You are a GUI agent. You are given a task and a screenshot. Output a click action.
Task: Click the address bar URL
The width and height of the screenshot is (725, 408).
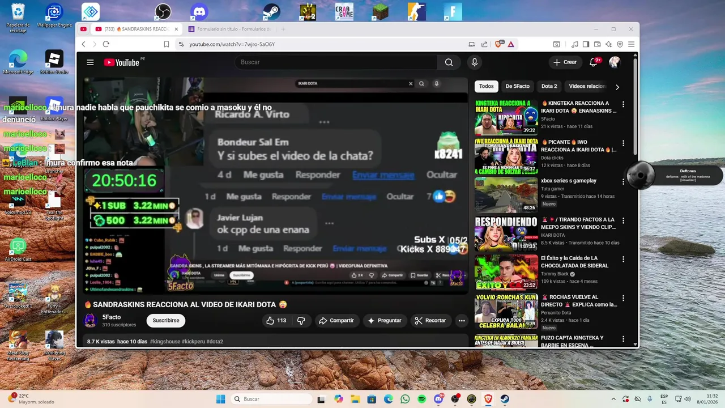232,44
